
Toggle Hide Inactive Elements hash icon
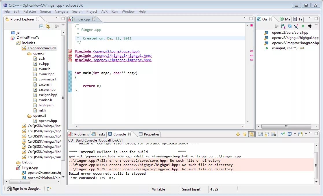point(309,26)
